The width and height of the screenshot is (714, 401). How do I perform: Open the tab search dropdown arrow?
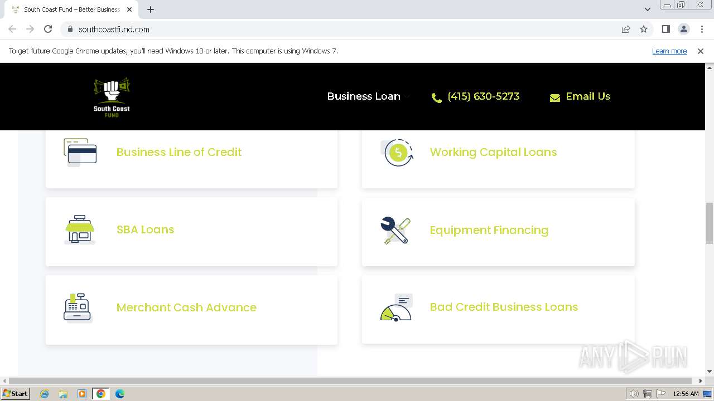click(647, 9)
